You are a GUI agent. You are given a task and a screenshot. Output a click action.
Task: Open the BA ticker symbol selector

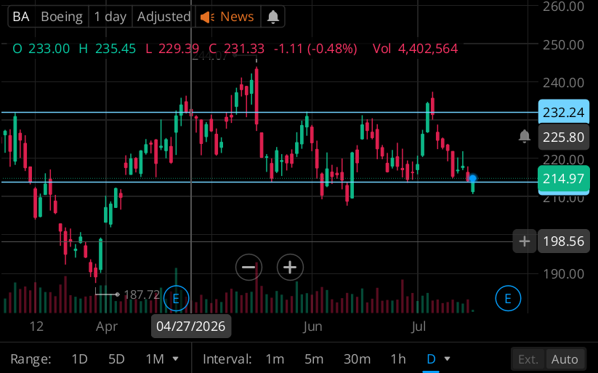tap(21, 17)
